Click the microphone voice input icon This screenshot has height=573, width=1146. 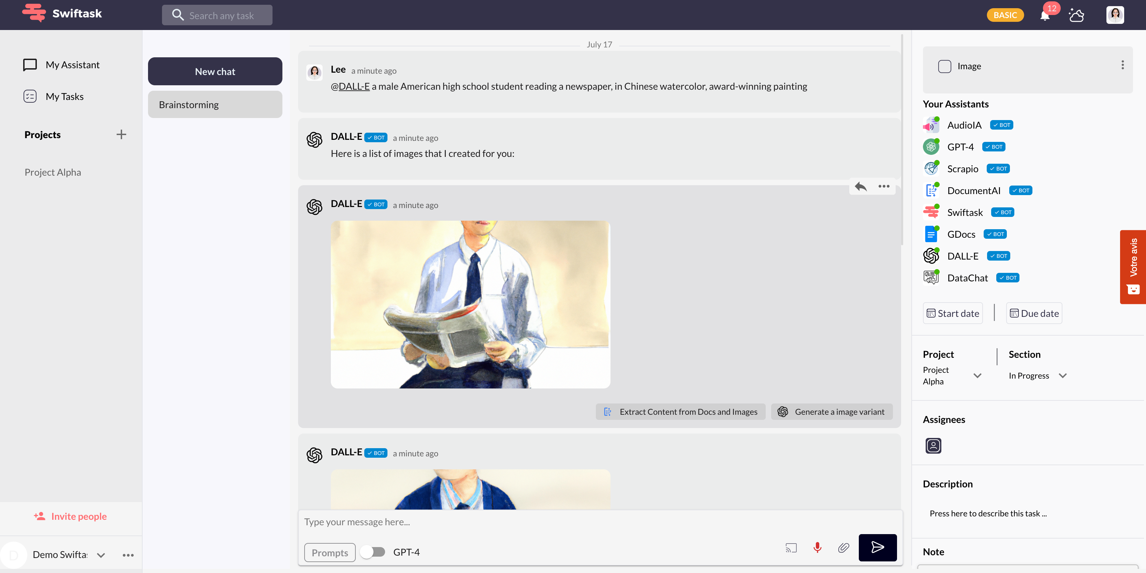(x=817, y=547)
